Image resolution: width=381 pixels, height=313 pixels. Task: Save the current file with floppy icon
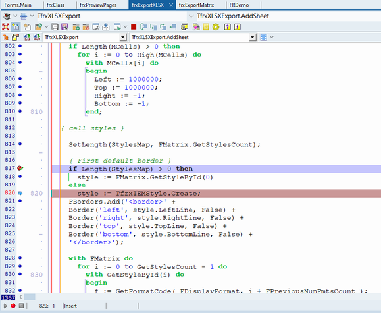coord(55,27)
